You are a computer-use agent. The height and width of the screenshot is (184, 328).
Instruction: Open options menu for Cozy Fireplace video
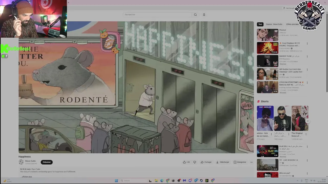[307, 43]
